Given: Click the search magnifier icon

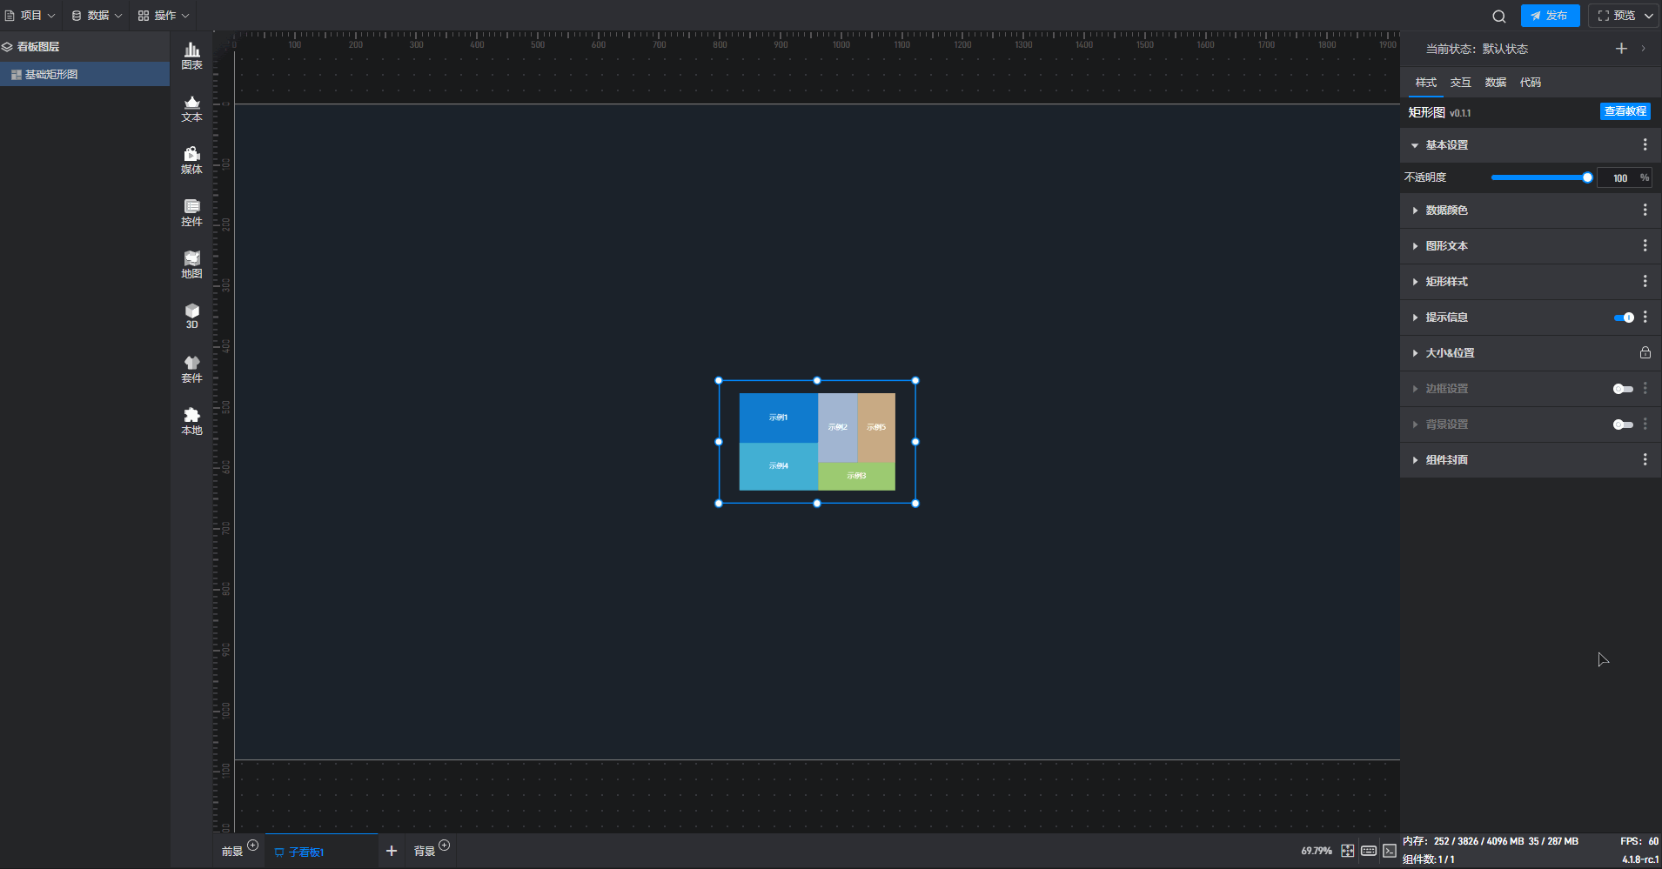Looking at the screenshot, I should 1498,16.
